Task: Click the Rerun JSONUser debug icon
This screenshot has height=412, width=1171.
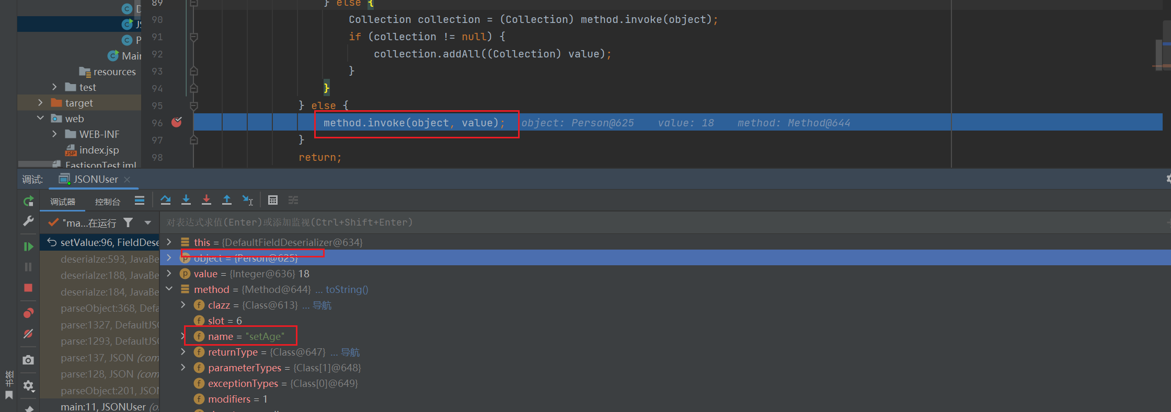Action: [28, 201]
